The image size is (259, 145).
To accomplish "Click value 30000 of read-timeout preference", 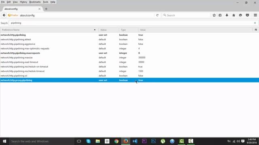I will click(x=141, y=62).
